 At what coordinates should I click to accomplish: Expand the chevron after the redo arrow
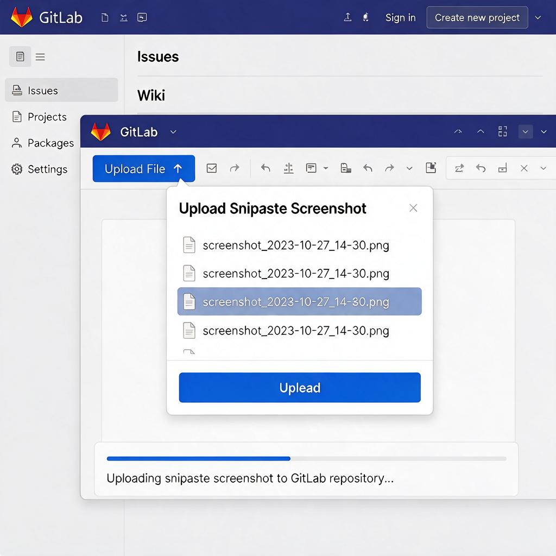[409, 168]
